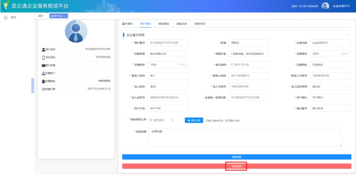356x175 pixels.
Task: Click the calendar icon in 成立时间 field
Action: coord(231,65)
